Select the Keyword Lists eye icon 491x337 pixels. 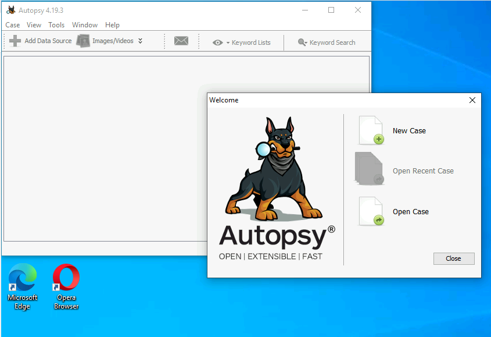click(217, 42)
